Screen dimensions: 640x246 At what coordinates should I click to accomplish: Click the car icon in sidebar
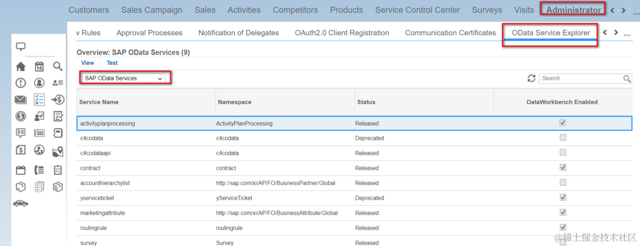tap(21, 203)
